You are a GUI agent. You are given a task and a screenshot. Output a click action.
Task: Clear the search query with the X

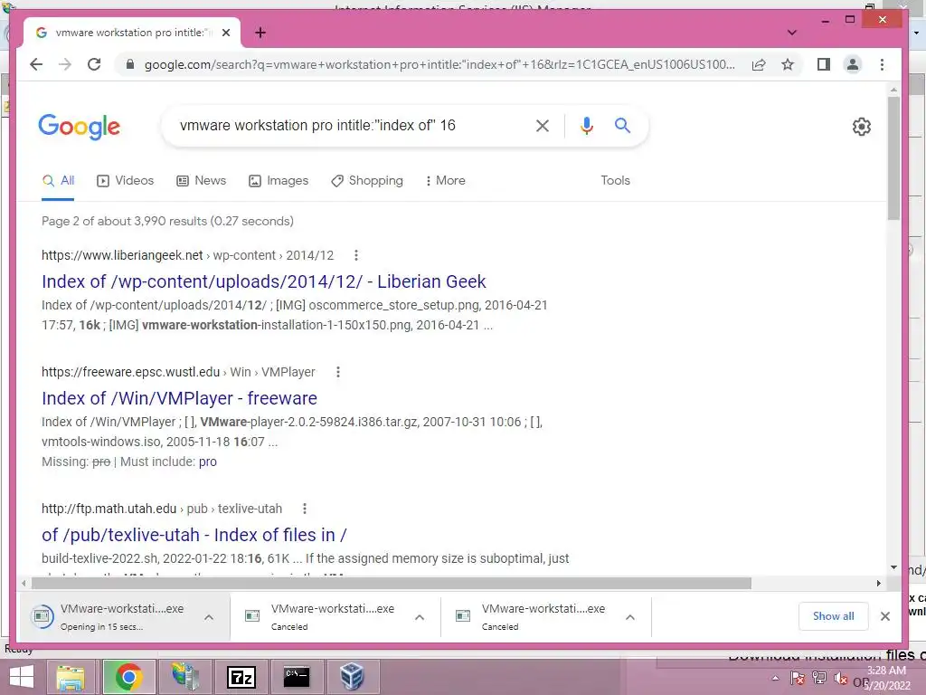pos(543,125)
